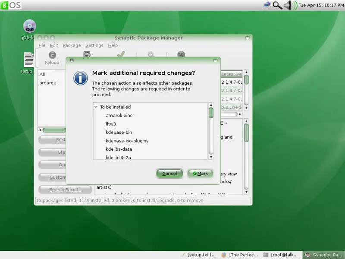
Task: Click the package table horizontal scroll-right arrow
Action: pyautogui.click(x=240, y=114)
